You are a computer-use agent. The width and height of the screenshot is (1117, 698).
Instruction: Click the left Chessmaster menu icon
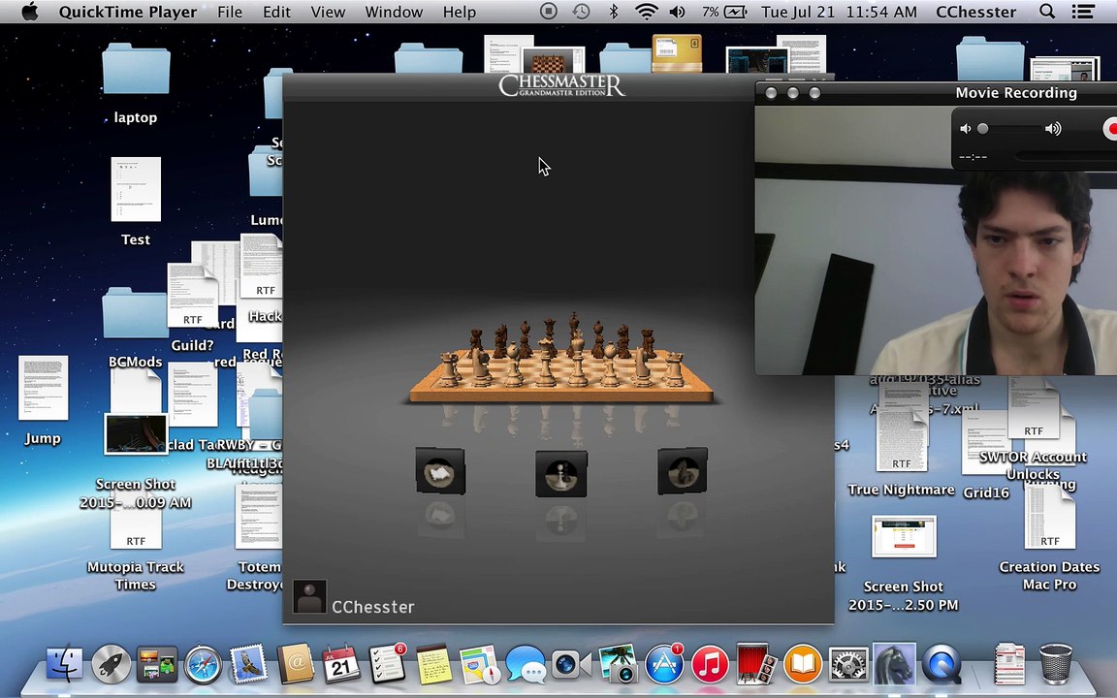[440, 471]
